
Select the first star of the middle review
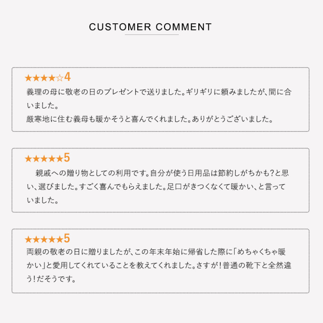click(28, 158)
